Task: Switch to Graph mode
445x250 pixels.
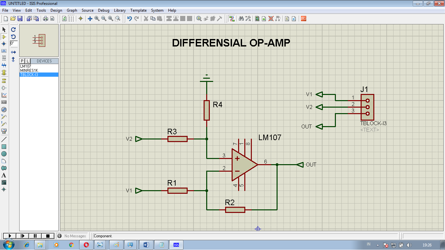Action: tap(4, 95)
